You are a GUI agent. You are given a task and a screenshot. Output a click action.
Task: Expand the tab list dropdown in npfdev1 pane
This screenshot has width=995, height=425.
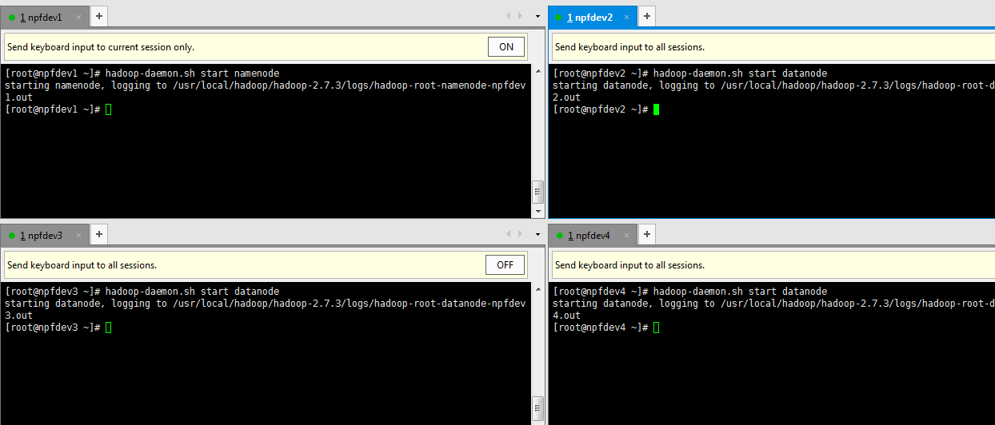pos(537,16)
